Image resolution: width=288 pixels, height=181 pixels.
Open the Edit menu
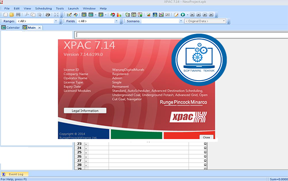(x=17, y=8)
